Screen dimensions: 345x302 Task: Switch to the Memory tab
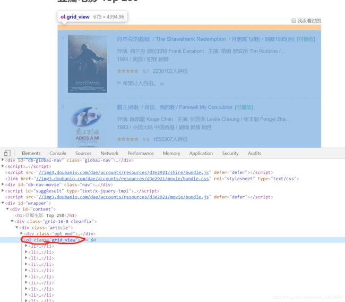pyautogui.click(x=171, y=153)
